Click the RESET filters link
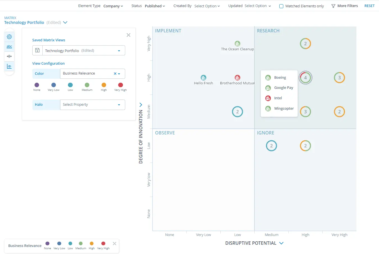The width and height of the screenshot is (379, 254). [x=369, y=6]
